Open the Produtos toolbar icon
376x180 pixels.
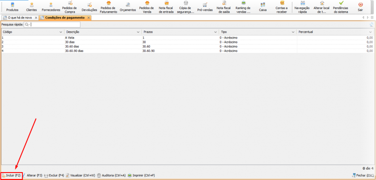pyautogui.click(x=12, y=7)
